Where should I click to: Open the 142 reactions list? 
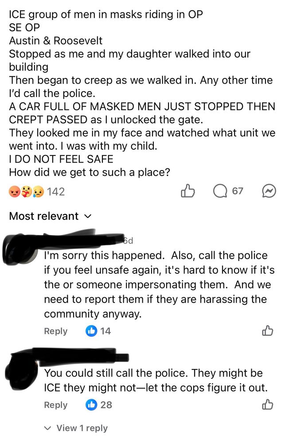click(56, 192)
